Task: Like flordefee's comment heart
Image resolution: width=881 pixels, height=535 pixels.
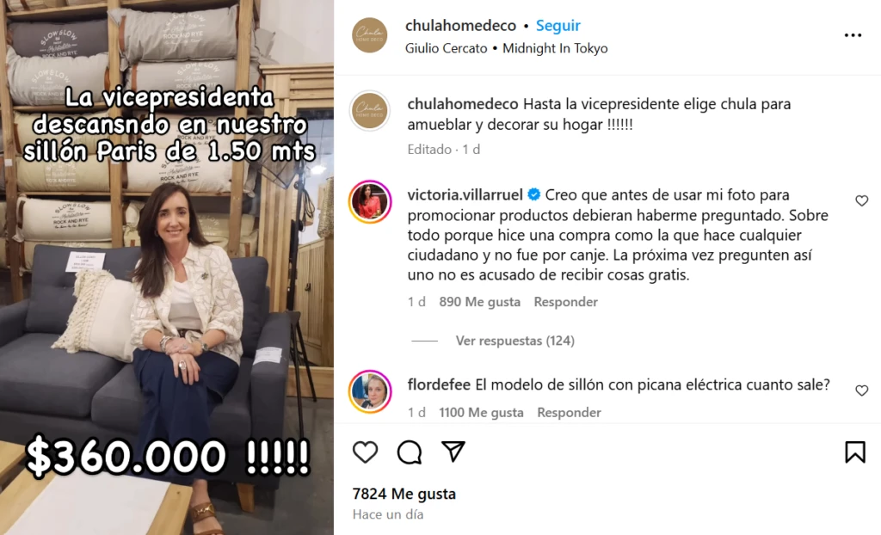Action: pos(861,390)
